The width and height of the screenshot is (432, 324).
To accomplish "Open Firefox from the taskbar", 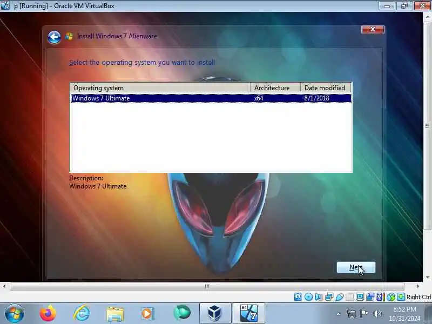I will click(x=48, y=313).
